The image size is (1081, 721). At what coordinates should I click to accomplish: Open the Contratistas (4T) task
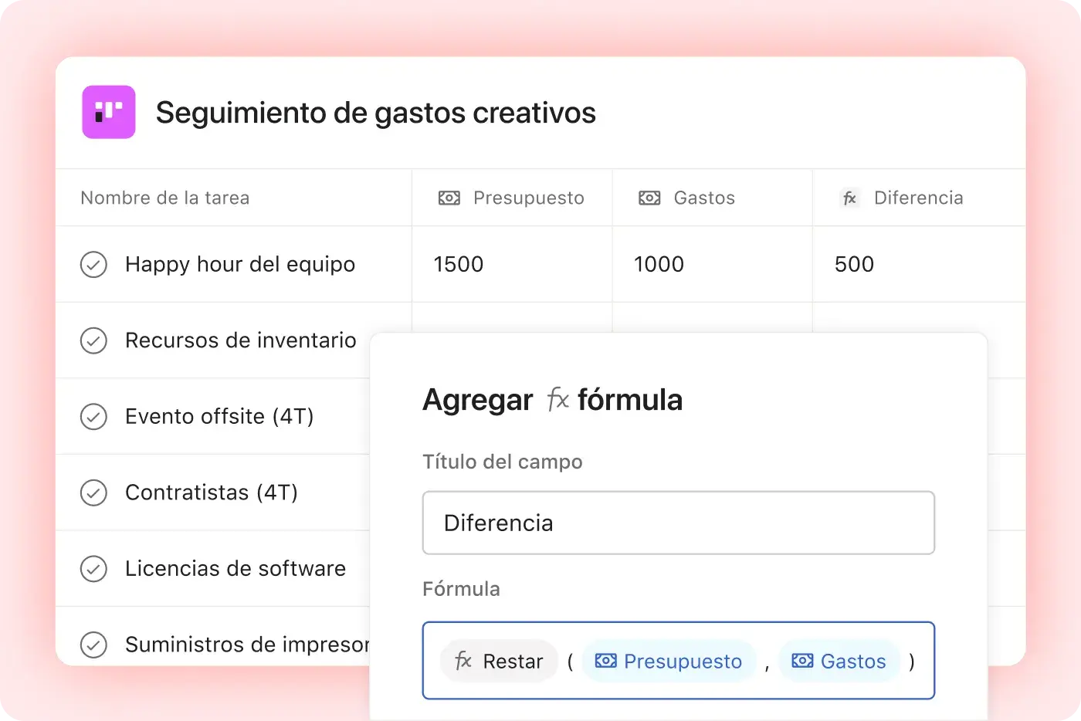tap(212, 493)
